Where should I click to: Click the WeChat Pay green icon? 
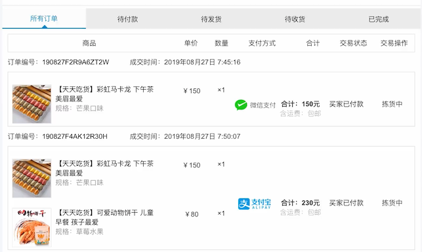point(241,105)
